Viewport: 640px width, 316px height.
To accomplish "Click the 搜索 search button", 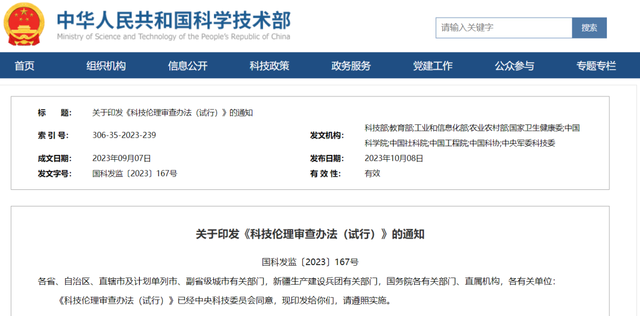I will click(590, 28).
